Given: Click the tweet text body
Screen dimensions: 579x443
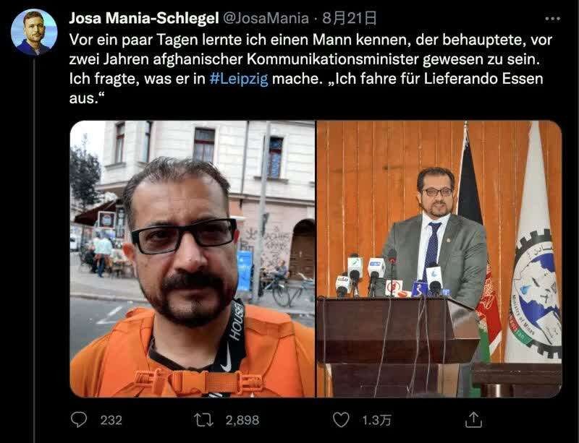Looking at the screenshot, I should coord(310,69).
